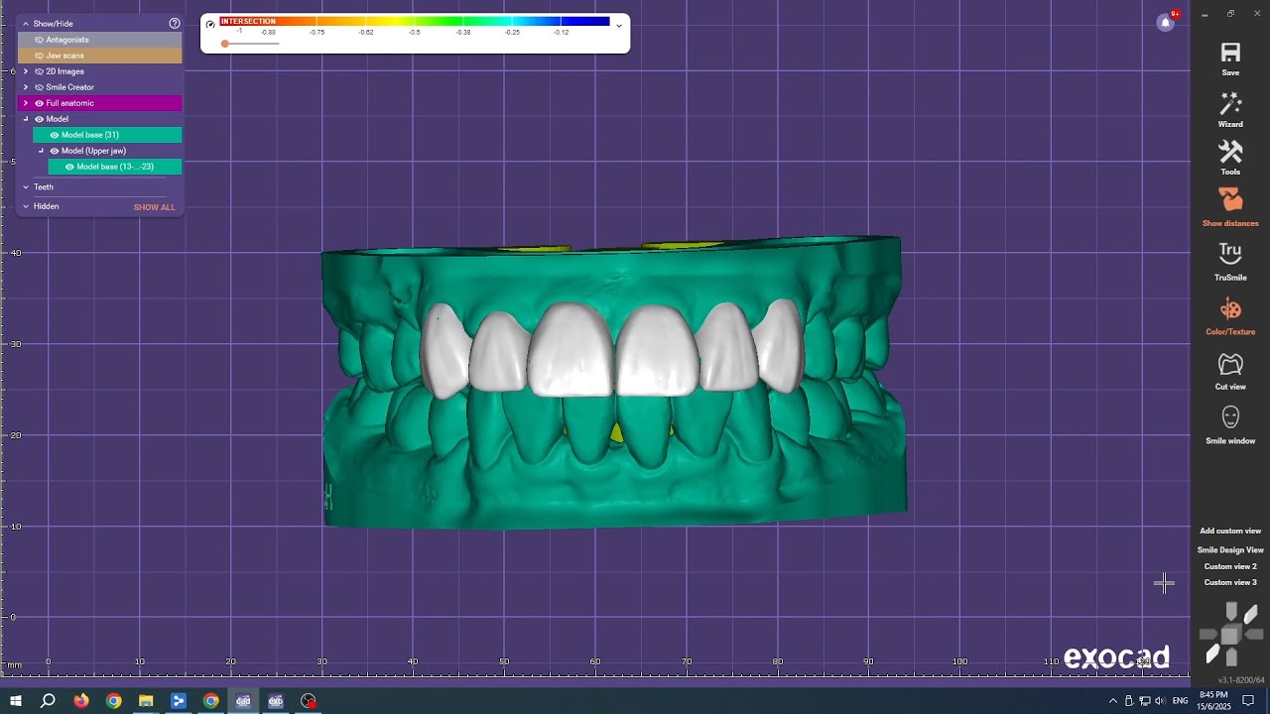
Task: Expand the Smile Creator group
Action: (26, 87)
